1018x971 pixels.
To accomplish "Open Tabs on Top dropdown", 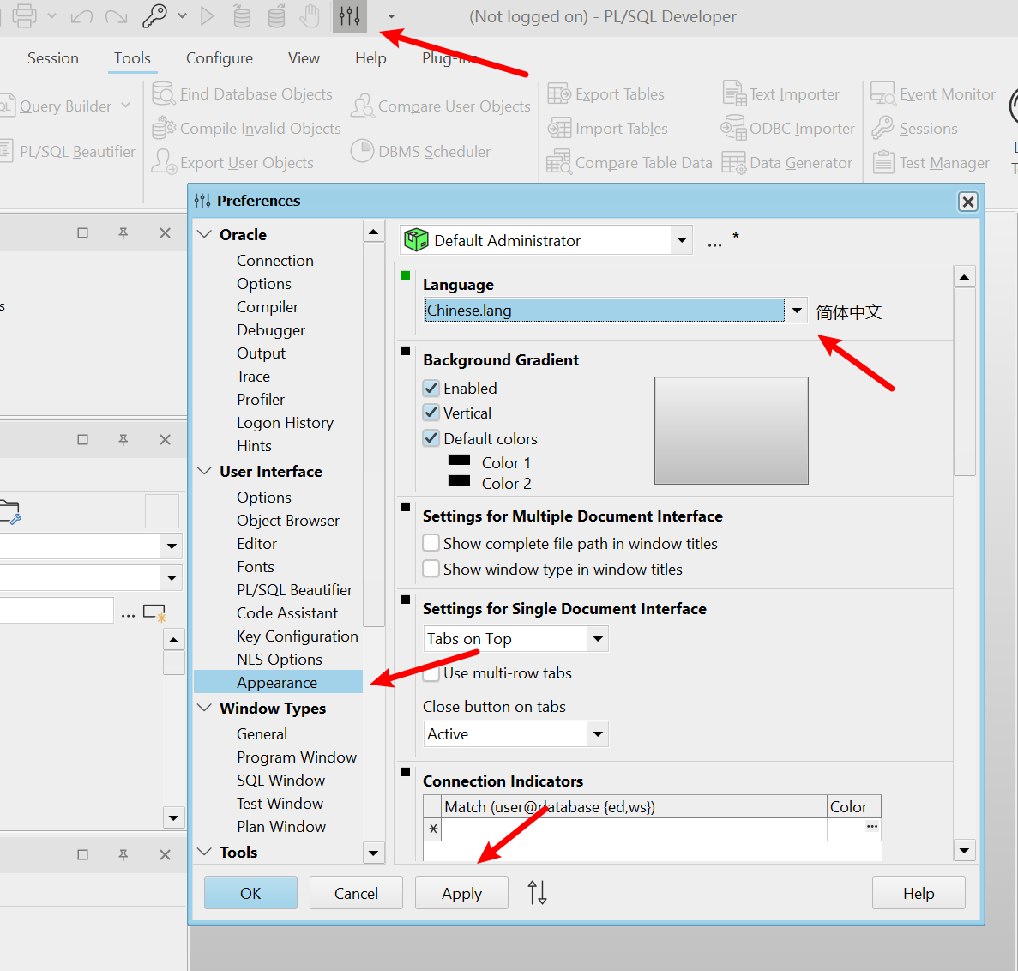I will (597, 638).
